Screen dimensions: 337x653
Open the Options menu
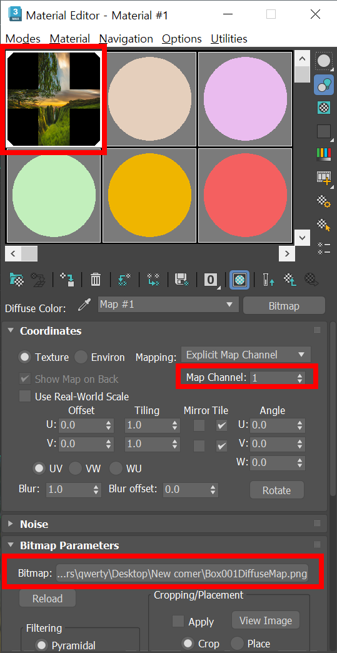(x=182, y=39)
